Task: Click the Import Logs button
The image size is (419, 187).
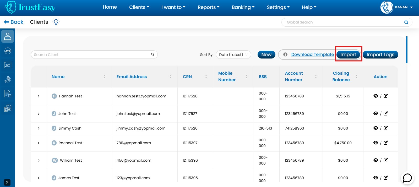Action: click(x=380, y=55)
